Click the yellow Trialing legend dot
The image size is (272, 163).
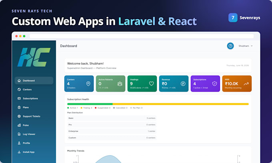81,108
